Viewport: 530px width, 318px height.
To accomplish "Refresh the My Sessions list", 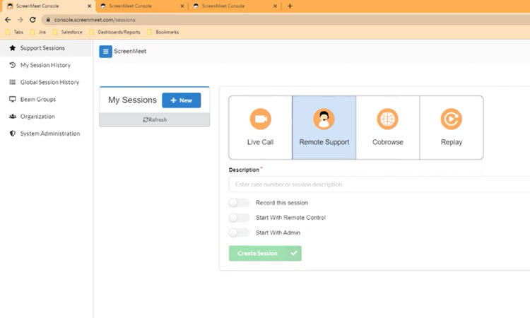I will 155,119.
